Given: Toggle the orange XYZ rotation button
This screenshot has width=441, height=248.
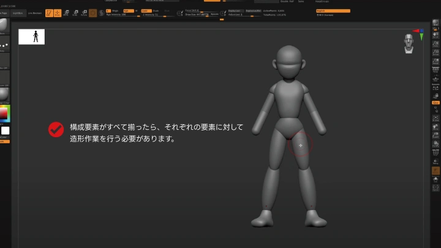Looking at the screenshot, I should tap(435, 103).
